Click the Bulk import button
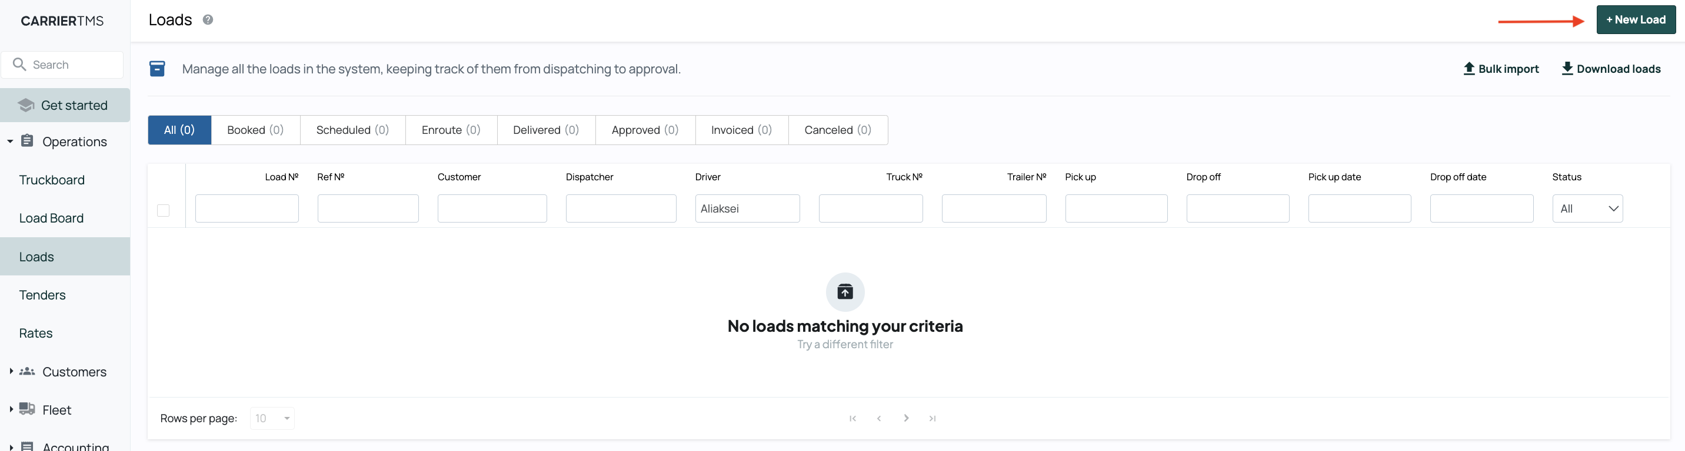1685x451 pixels. [1501, 69]
